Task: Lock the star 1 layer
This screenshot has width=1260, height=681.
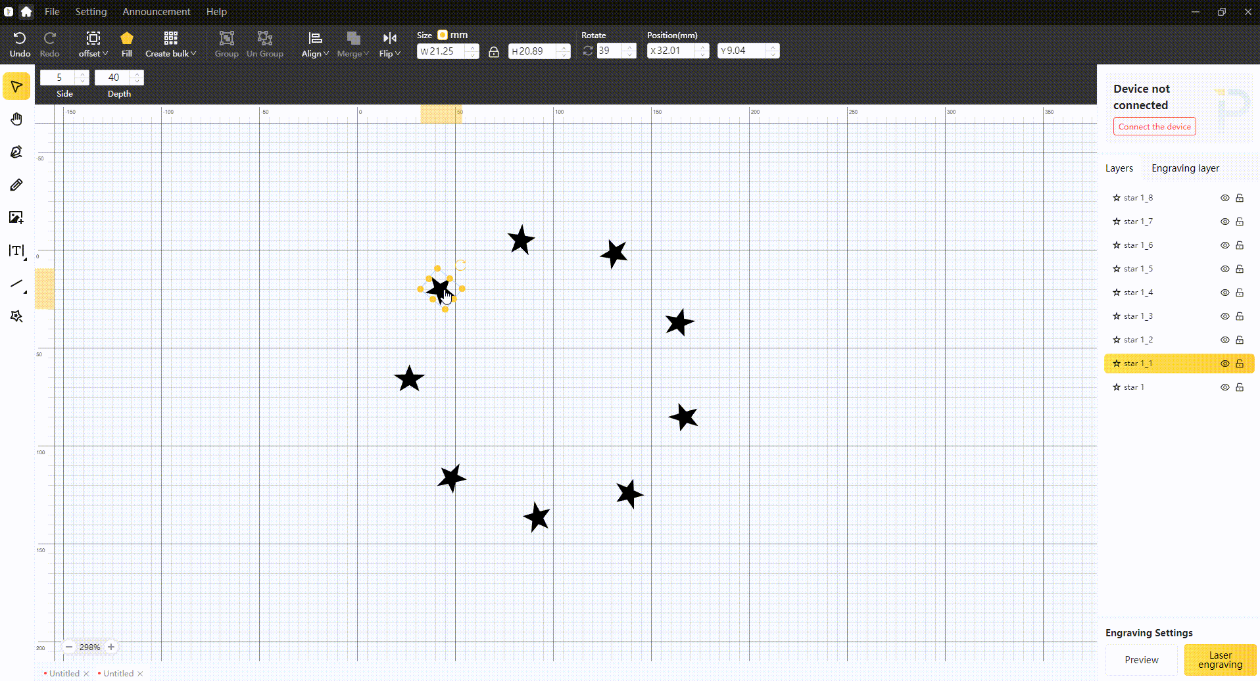Action: tap(1240, 387)
